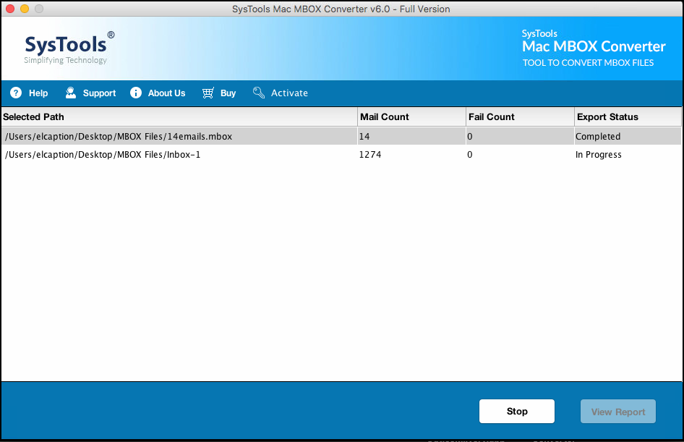Click mail count value 1274
This screenshot has width=684, height=442.
pos(370,155)
